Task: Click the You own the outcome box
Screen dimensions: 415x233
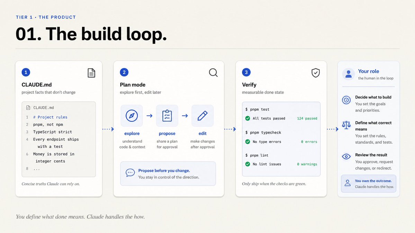Action: pyautogui.click(x=368, y=184)
